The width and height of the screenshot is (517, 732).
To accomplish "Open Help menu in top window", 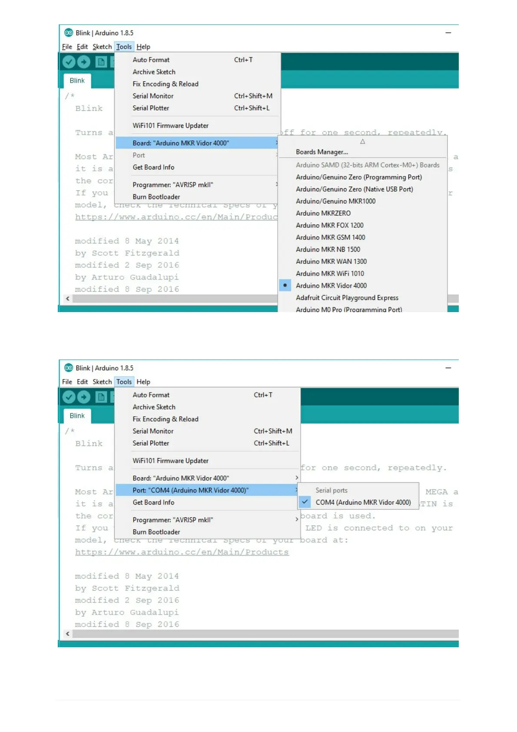I will [143, 47].
